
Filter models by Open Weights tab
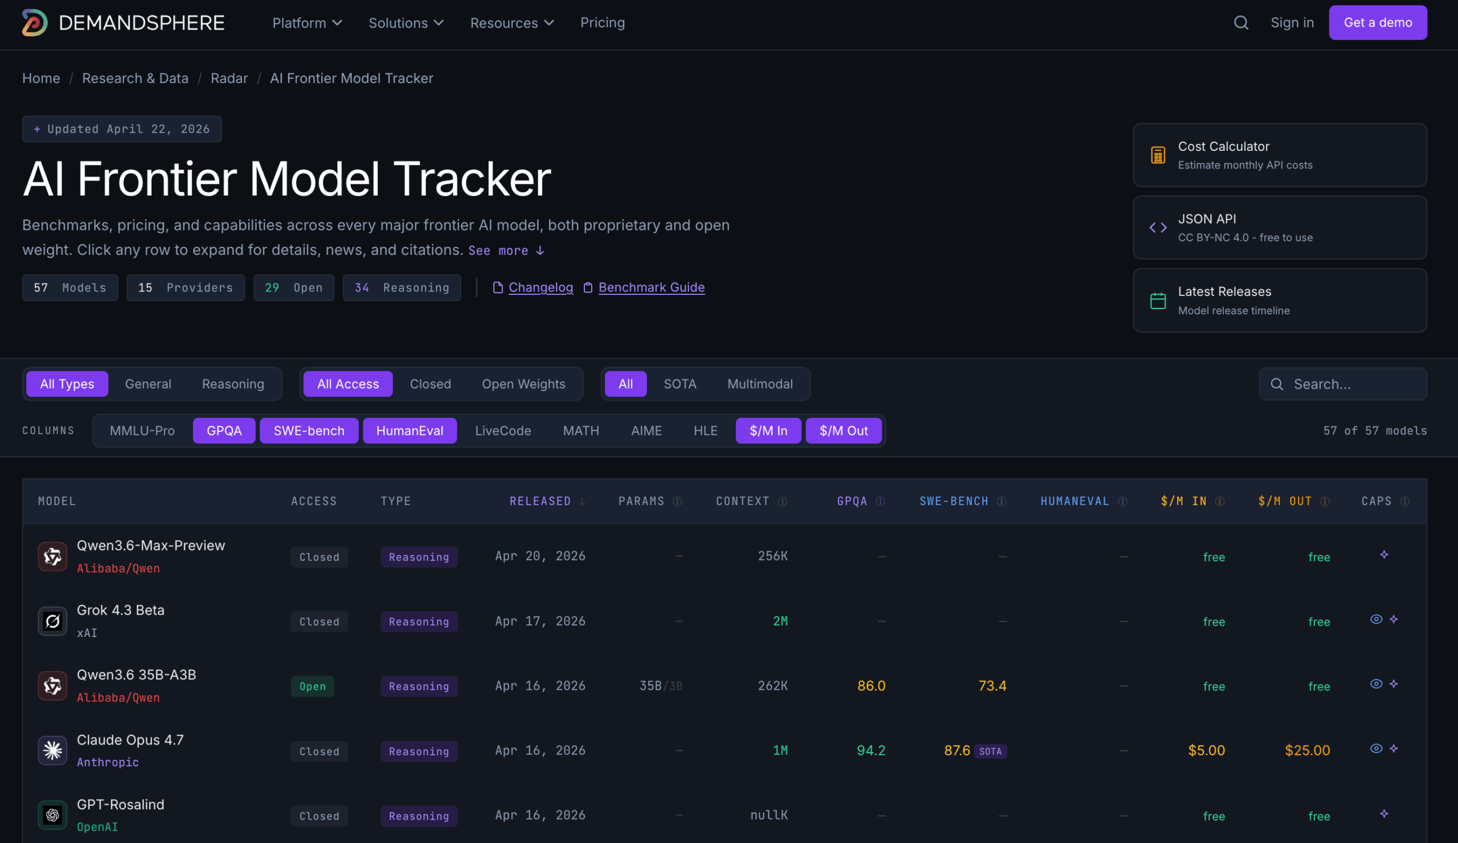(523, 384)
